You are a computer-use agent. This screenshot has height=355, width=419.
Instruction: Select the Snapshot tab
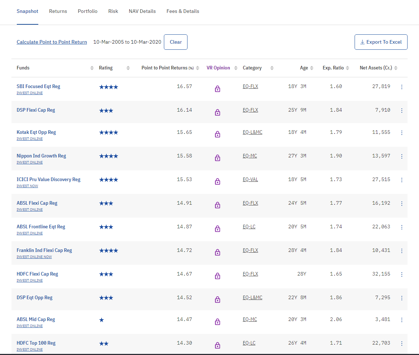click(x=27, y=11)
